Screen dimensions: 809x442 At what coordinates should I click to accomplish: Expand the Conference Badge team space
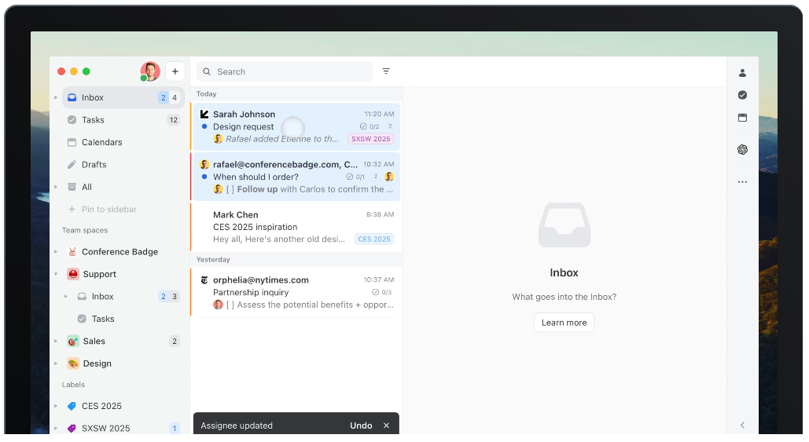56,252
